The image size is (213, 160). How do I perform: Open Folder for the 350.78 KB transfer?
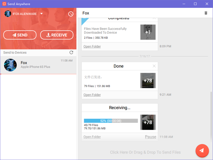[x=92, y=47]
